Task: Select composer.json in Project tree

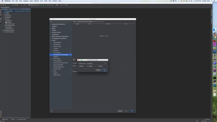Action: 11,24
